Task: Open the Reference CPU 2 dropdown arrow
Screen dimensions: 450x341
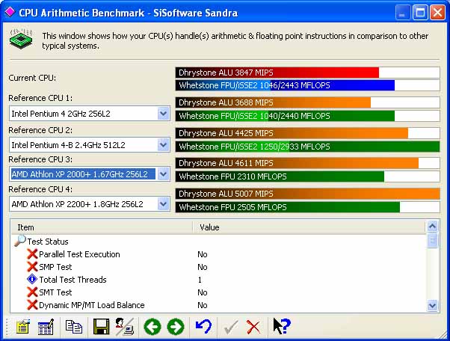Action: [x=163, y=144]
